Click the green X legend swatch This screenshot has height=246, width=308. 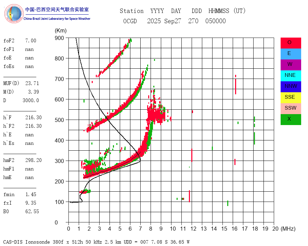[291, 120]
